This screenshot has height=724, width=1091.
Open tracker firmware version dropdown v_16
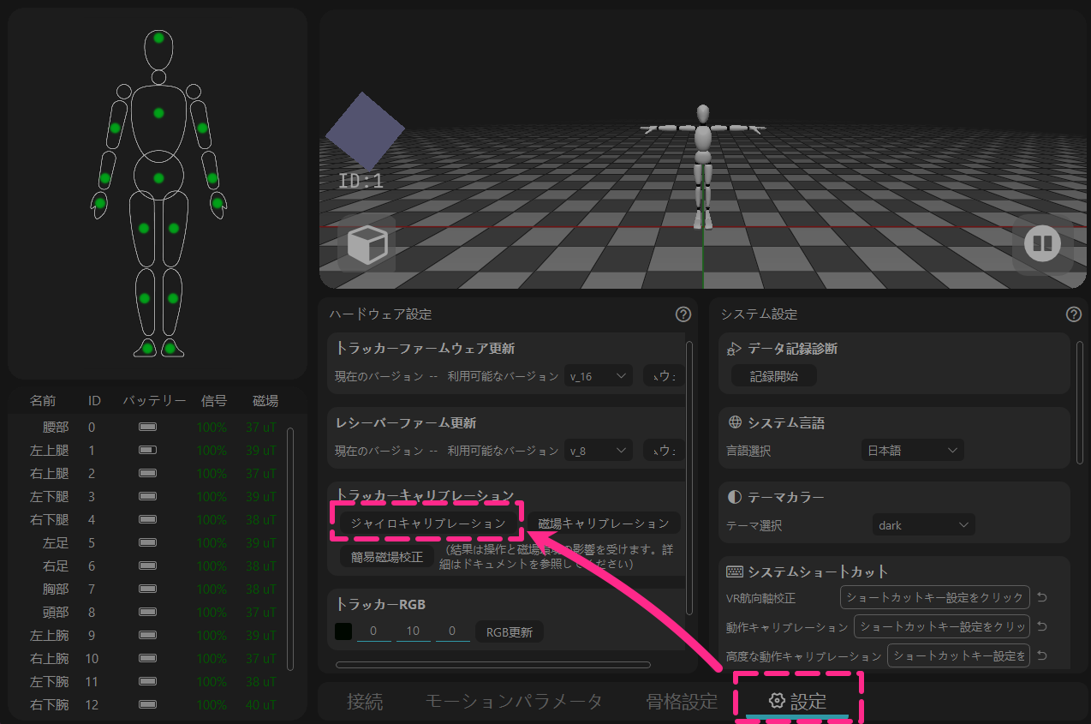599,376
